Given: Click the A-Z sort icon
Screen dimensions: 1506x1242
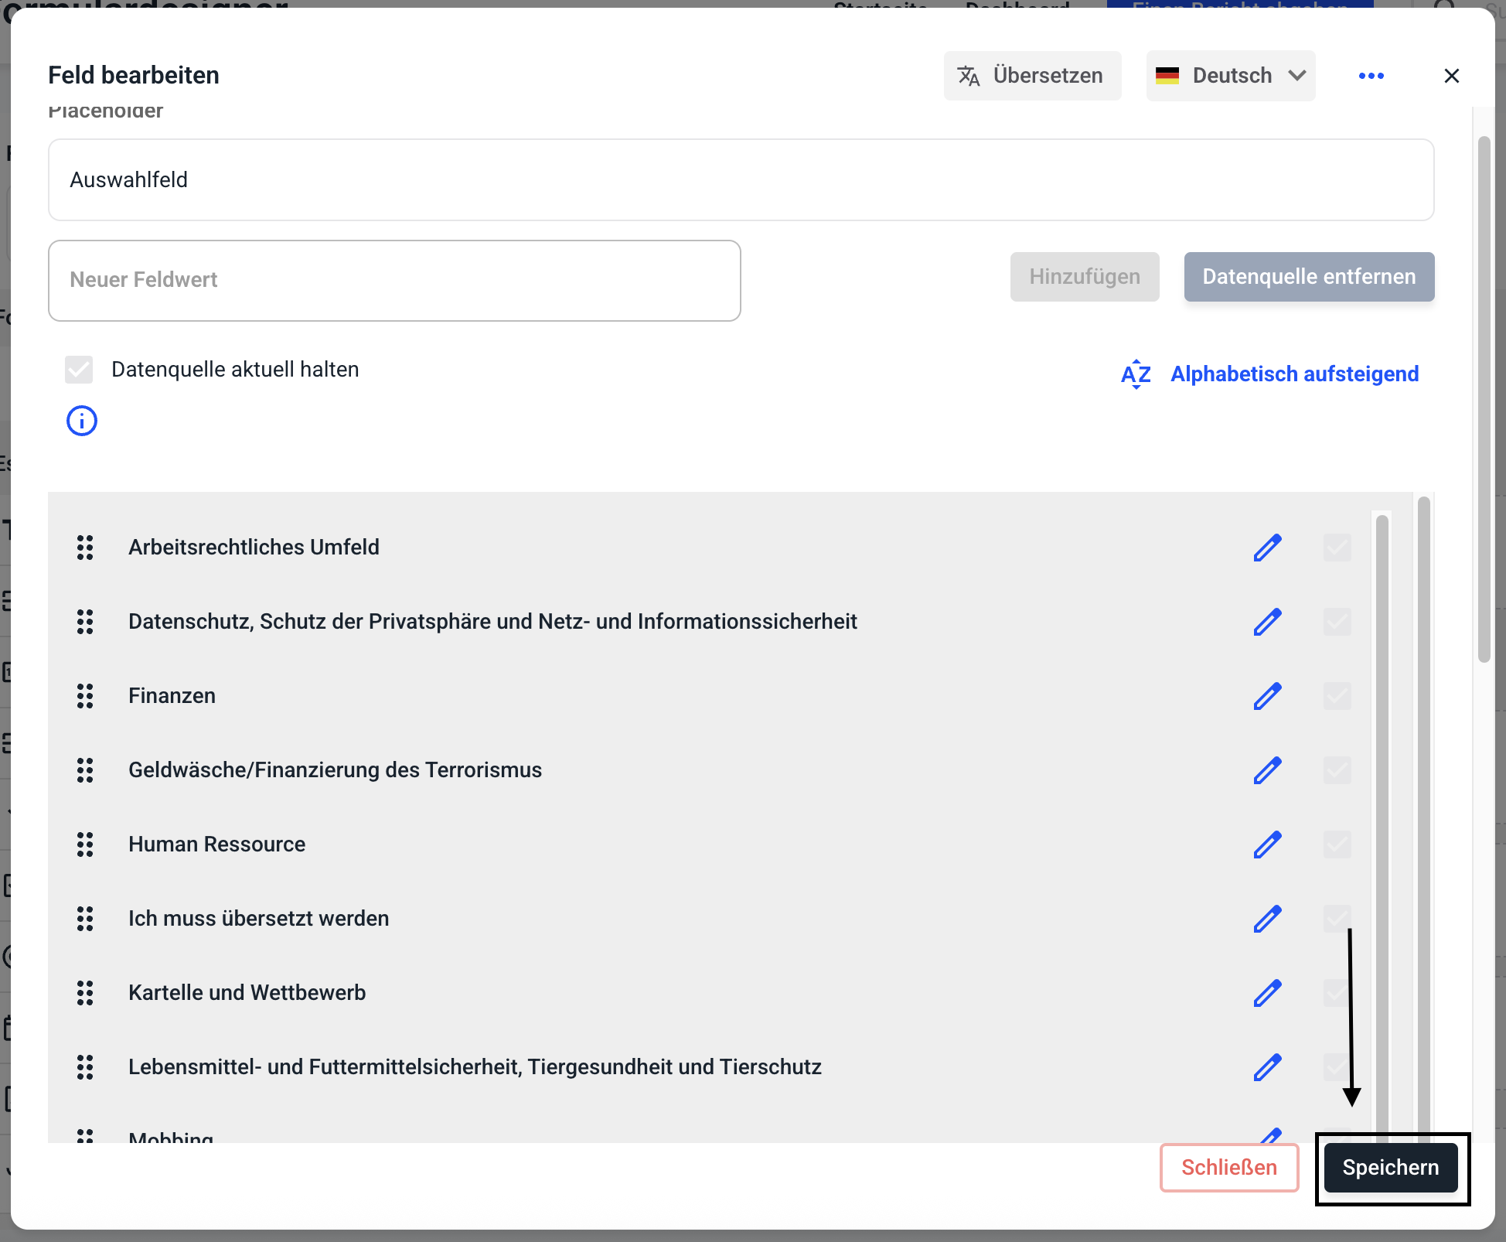Looking at the screenshot, I should pos(1136,374).
